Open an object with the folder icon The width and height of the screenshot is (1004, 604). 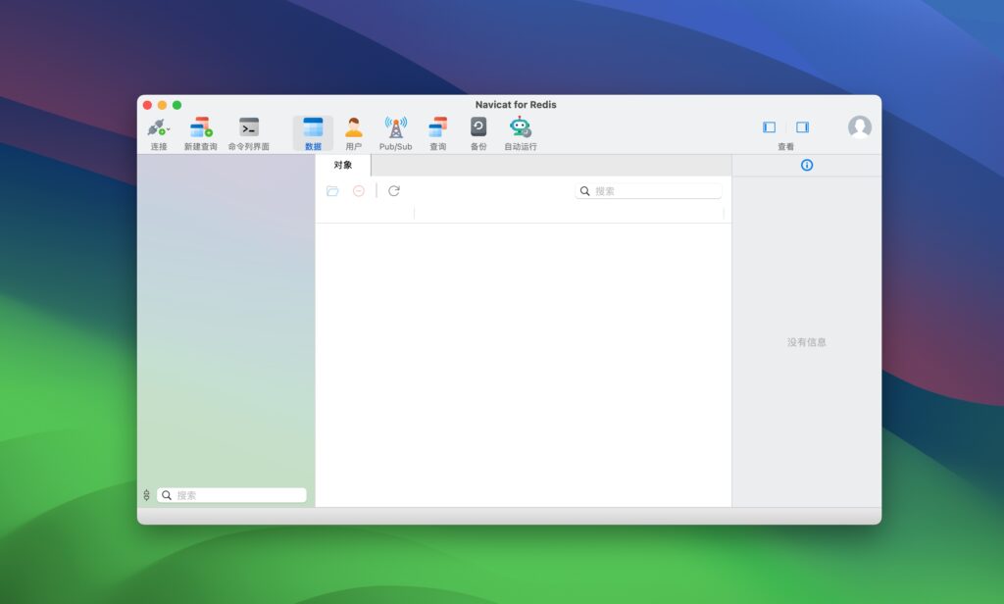(333, 190)
